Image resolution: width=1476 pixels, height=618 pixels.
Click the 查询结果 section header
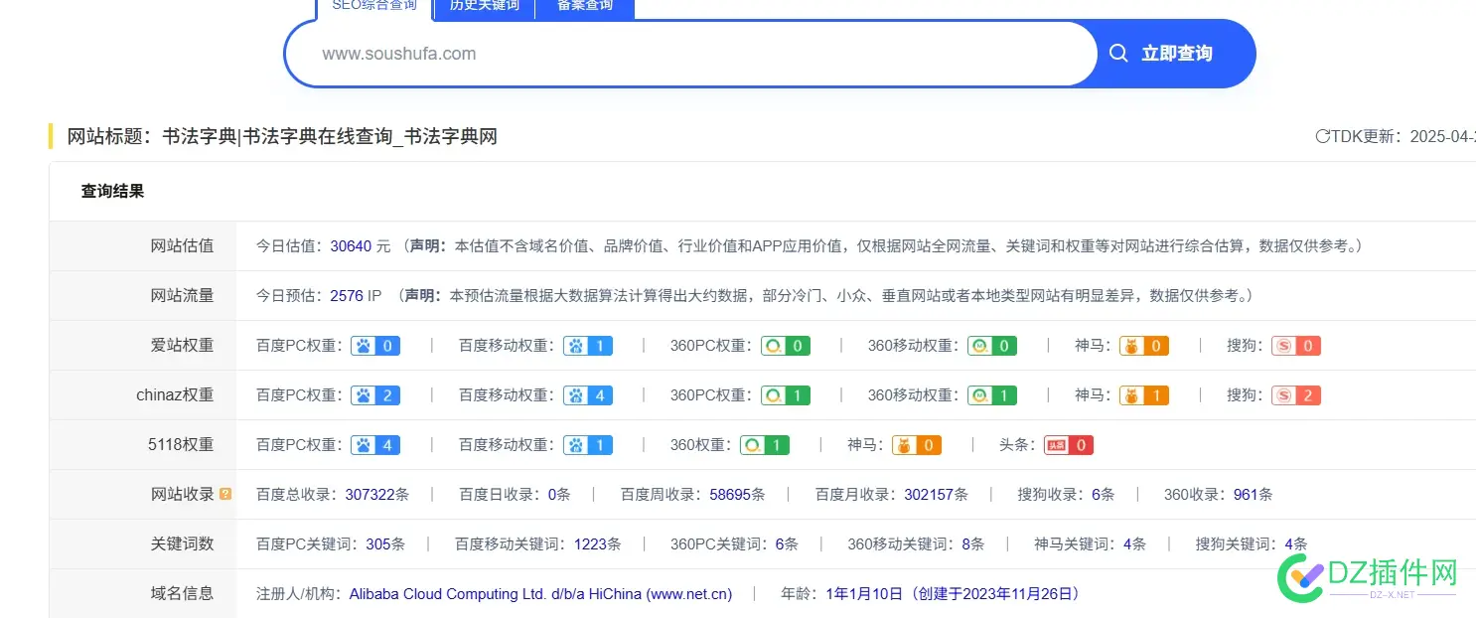click(x=112, y=191)
